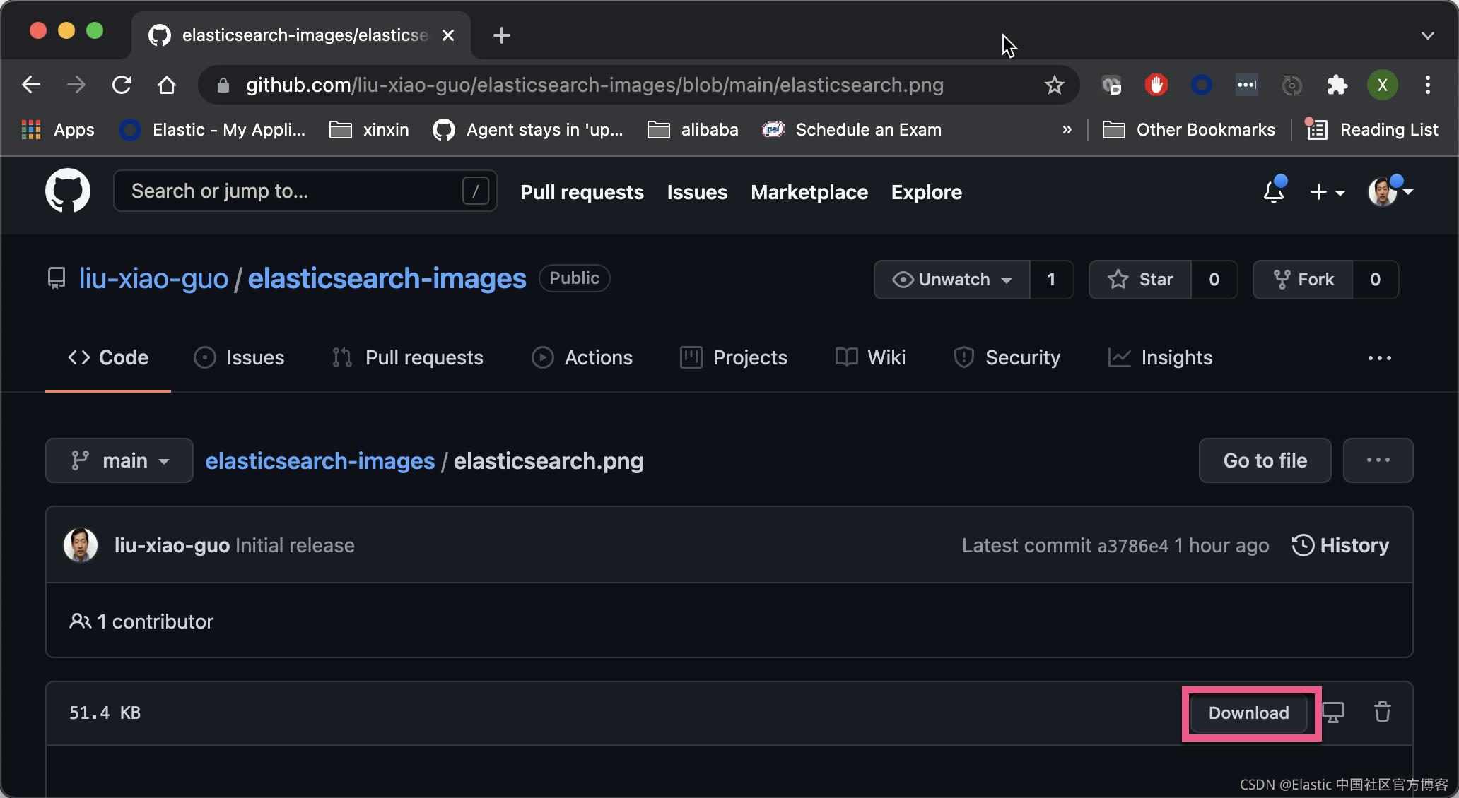Open the Agent stays in 'up... bookmark
This screenshot has width=1459, height=798.
click(x=528, y=130)
